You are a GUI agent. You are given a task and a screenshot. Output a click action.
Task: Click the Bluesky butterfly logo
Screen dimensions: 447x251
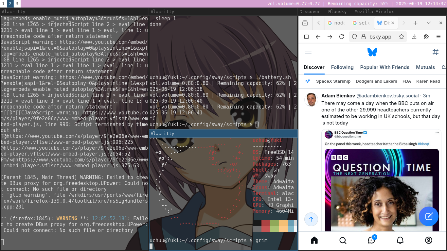372,52
